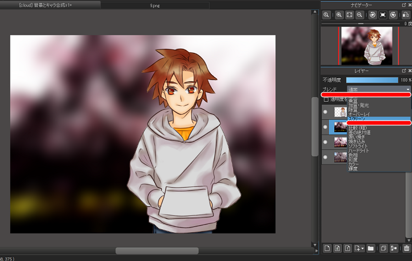This screenshot has height=261, width=412.
Task: Fit the canvas to the window in Navigator
Action: tap(349, 15)
